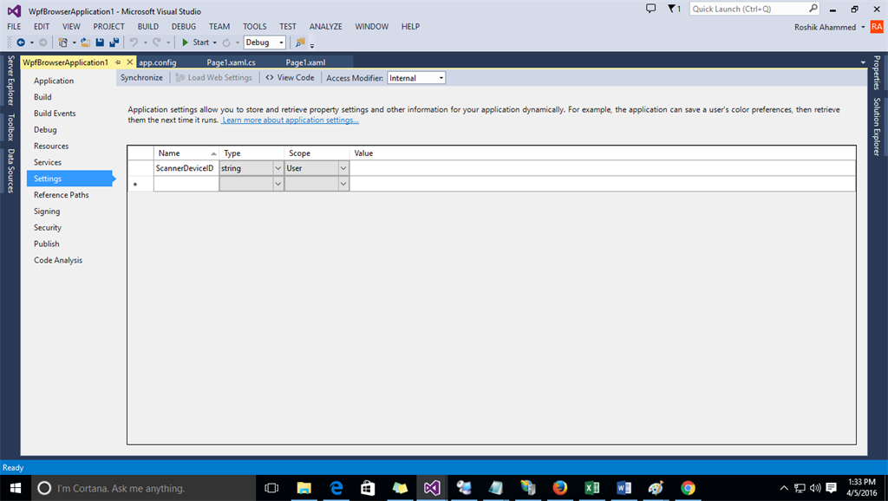
Task: Click the Value cell for ScannerDeviceID
Action: pyautogui.click(x=603, y=168)
